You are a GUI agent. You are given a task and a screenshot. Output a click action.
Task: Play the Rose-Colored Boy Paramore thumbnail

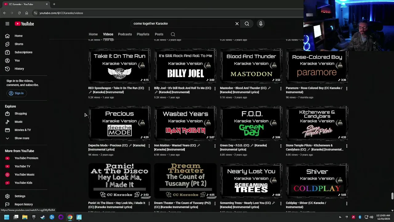coord(317,66)
